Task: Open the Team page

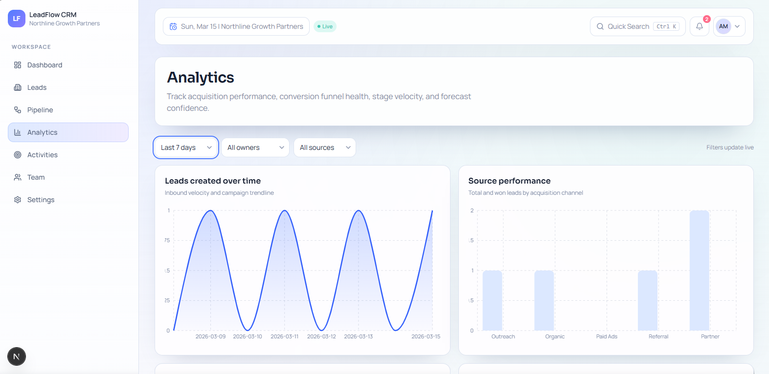Action: [x=68, y=177]
